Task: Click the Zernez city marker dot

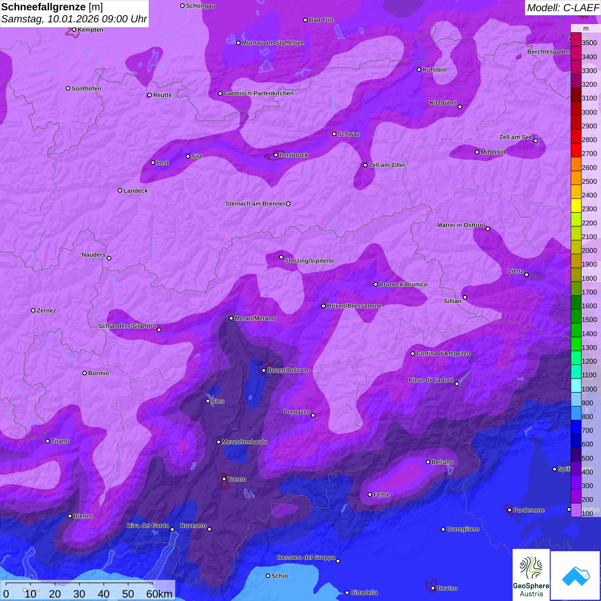Action: click(x=33, y=310)
